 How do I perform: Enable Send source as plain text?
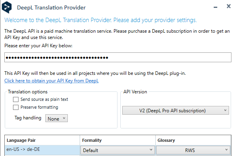click(x=16, y=99)
